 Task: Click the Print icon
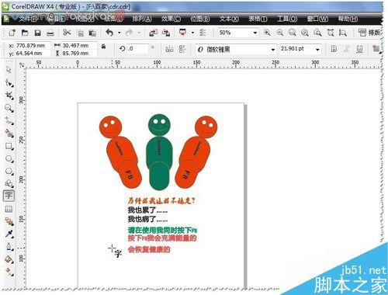pyautogui.click(x=50, y=33)
